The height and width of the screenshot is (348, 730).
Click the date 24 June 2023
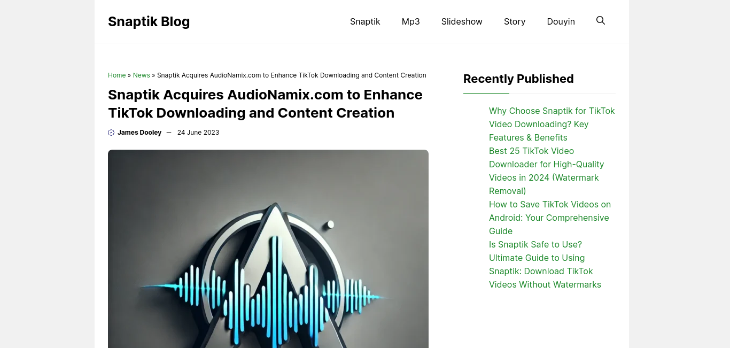pyautogui.click(x=198, y=133)
